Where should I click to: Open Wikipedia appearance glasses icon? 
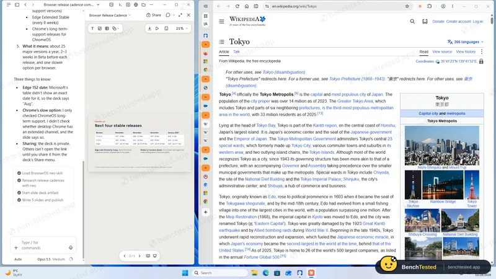[x=425, y=22]
